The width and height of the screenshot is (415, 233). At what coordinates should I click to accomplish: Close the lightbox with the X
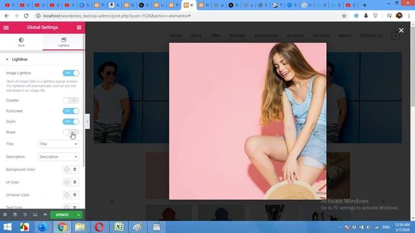401,30
